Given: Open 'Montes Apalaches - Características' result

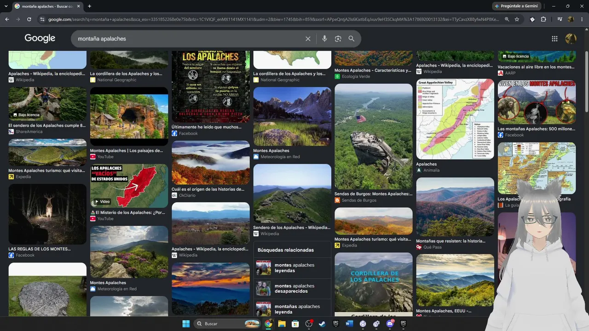Looking at the screenshot, I should pos(373,70).
